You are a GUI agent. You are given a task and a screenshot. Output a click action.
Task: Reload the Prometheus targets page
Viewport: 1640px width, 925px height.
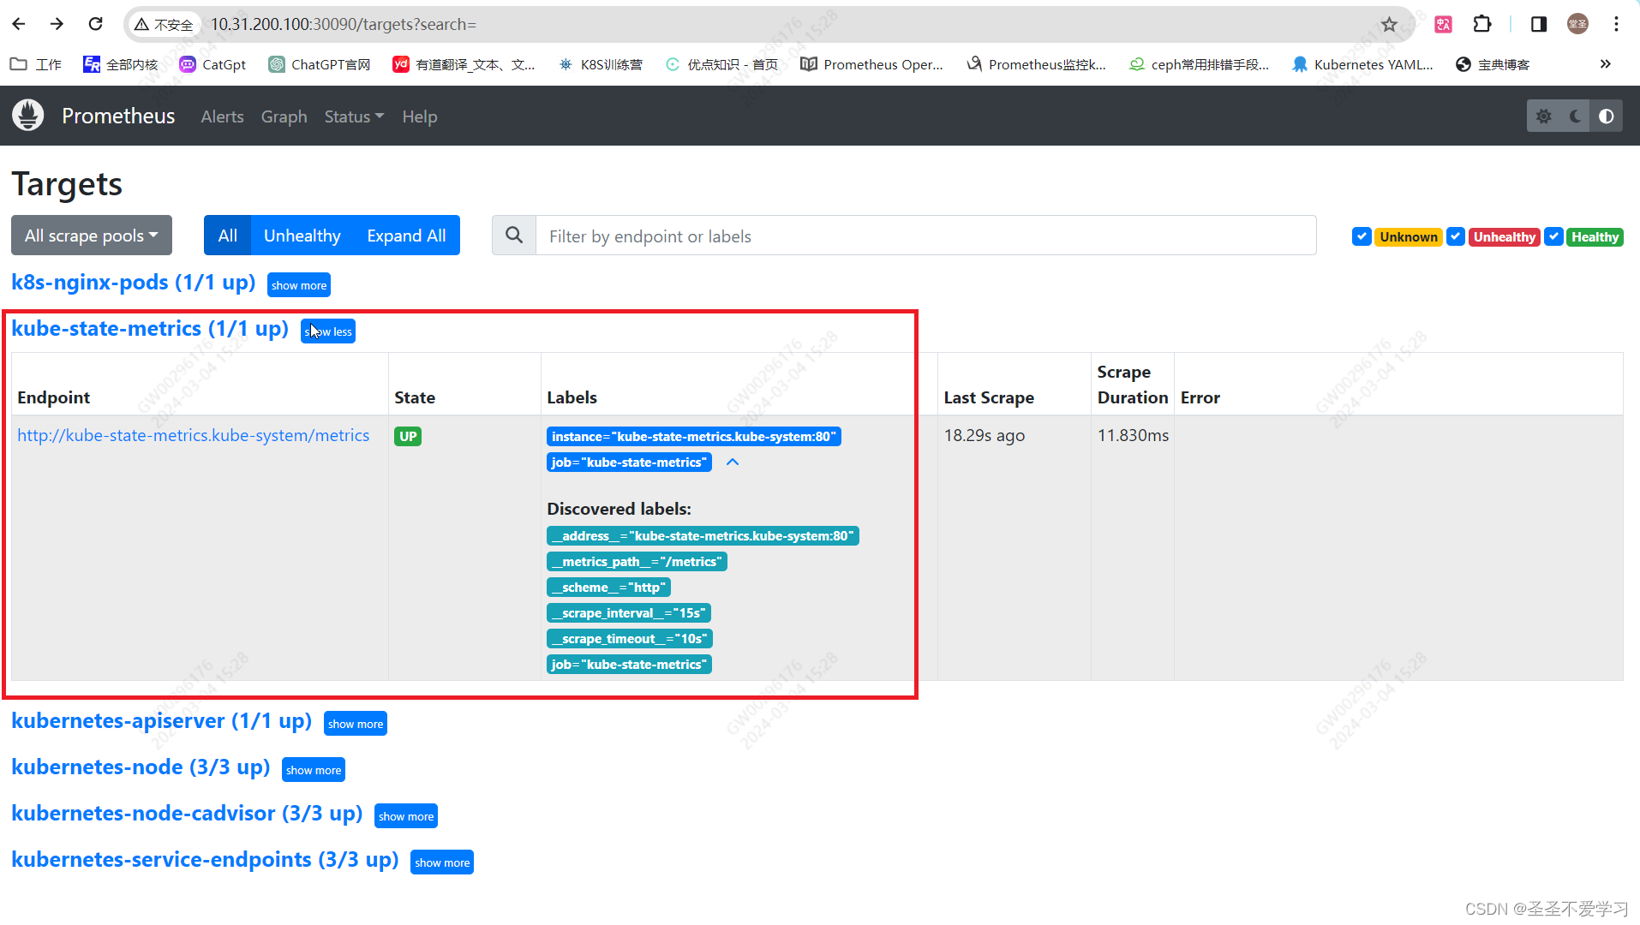95,24
